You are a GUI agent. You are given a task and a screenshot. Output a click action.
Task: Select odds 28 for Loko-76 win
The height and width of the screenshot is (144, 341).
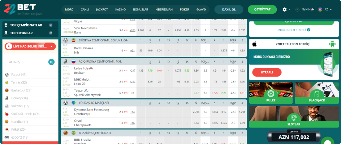pos(159,82)
